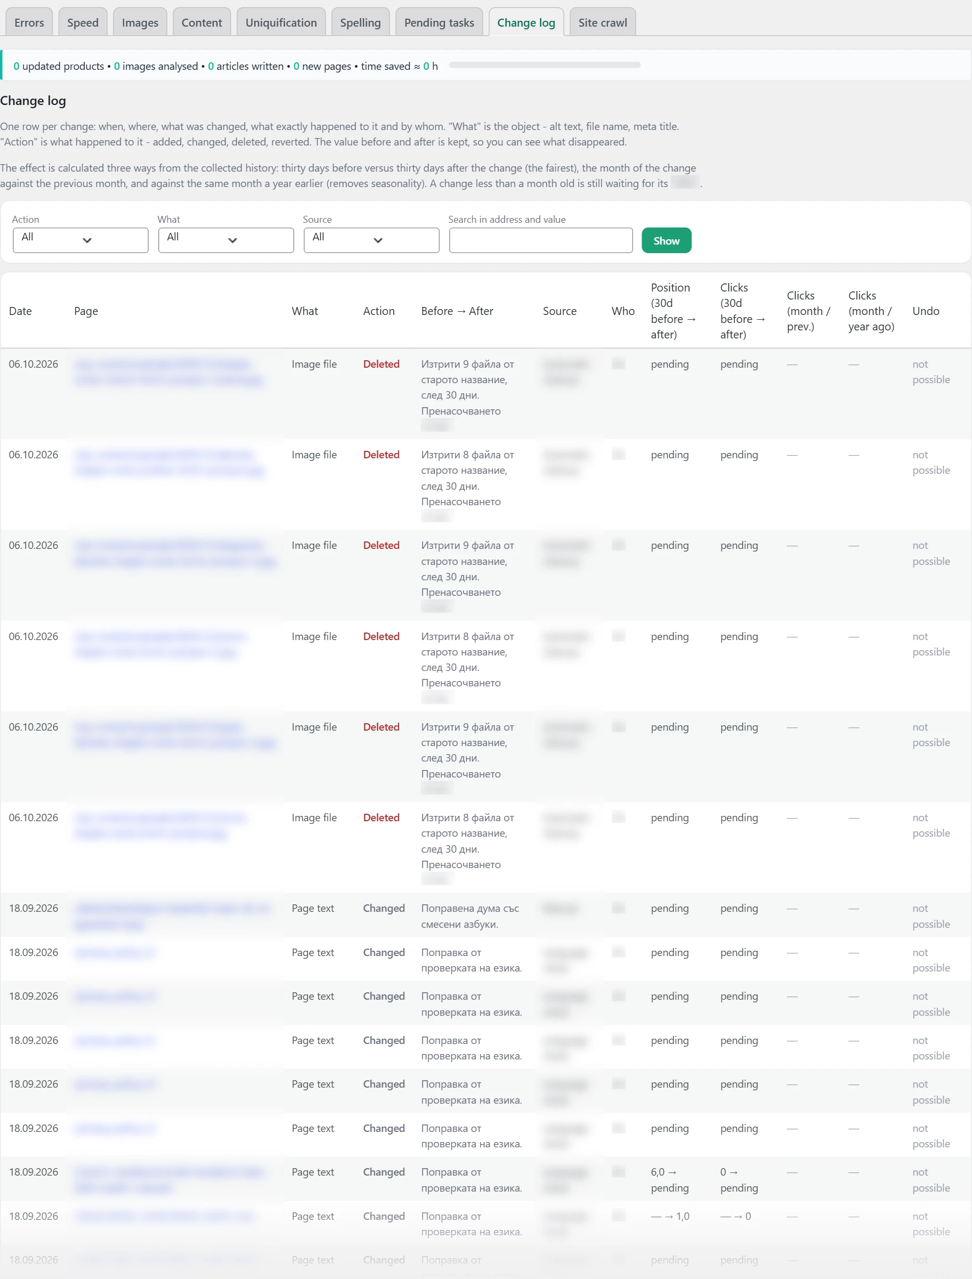Open the Pending tasks tab
The width and height of the screenshot is (972, 1279).
[x=439, y=22]
